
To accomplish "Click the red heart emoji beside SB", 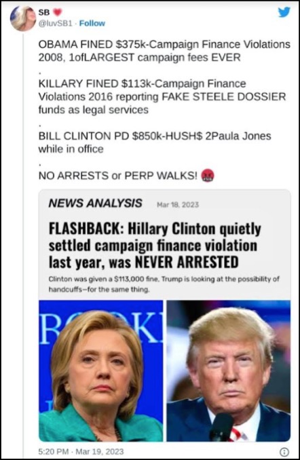I will point(58,12).
